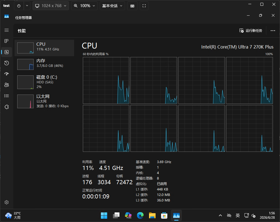The width and height of the screenshot is (280, 222).
Task: Select 磁盘 0 (C:) in performance list
Action: (44, 82)
